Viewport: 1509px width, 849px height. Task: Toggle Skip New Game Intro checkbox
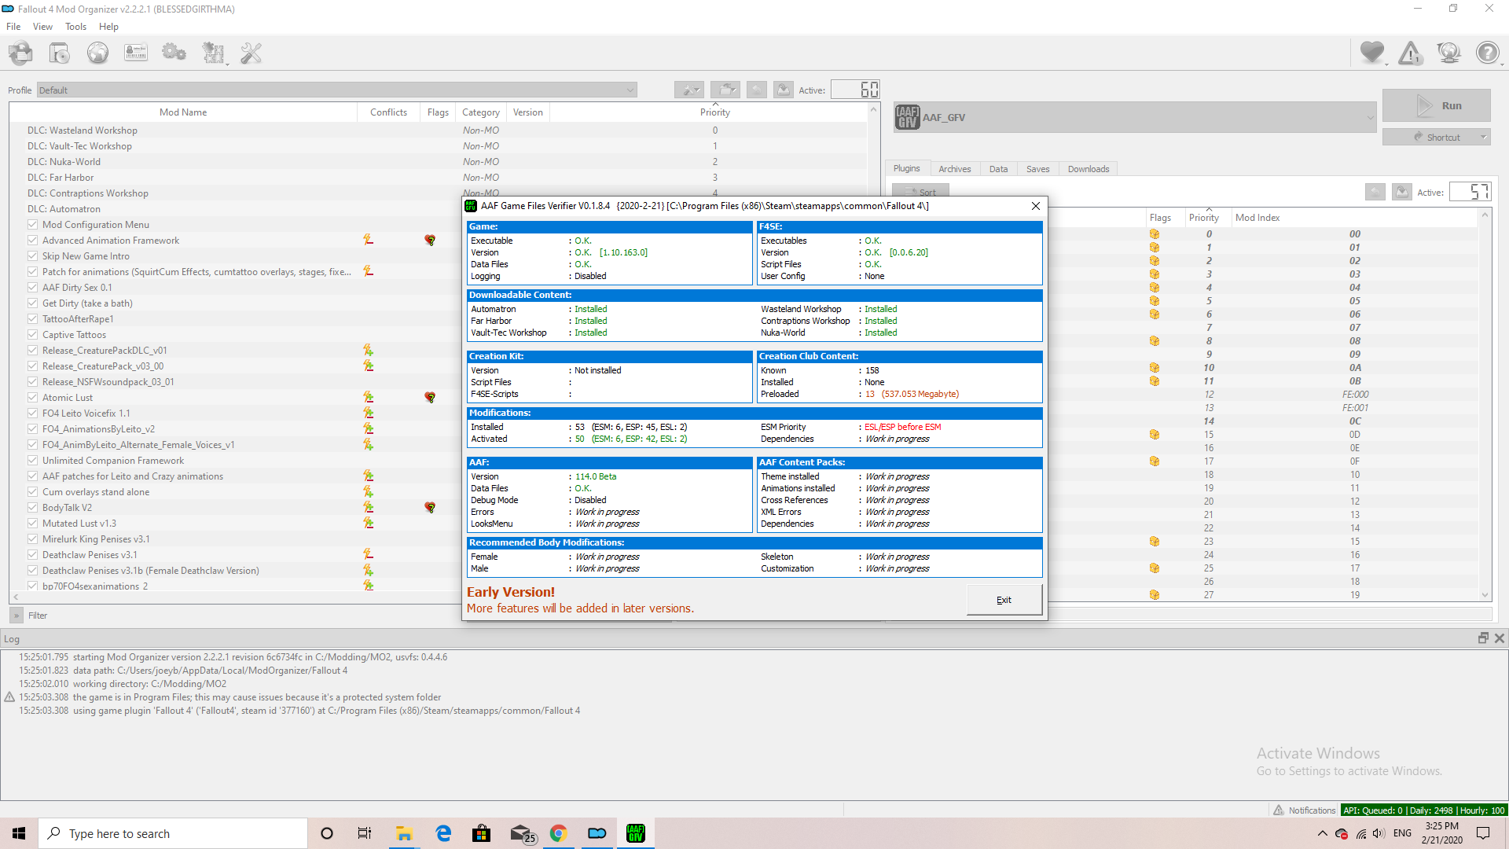coord(33,255)
